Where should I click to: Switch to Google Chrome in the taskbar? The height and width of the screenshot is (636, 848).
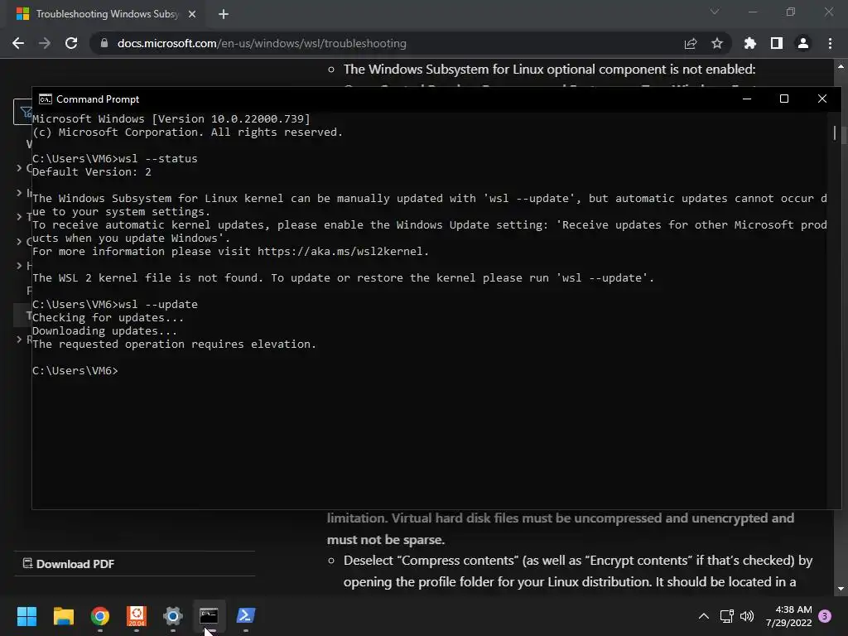(100, 616)
